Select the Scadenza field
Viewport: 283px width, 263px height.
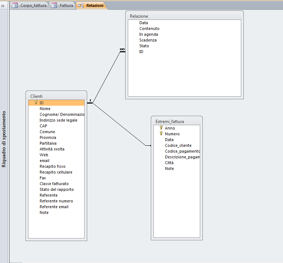coord(184,40)
